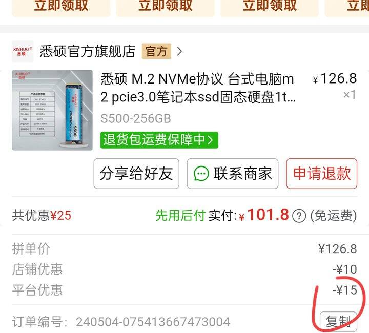The image size is (369, 333).
Task: Tap the question mark help icon
Action: click(299, 215)
